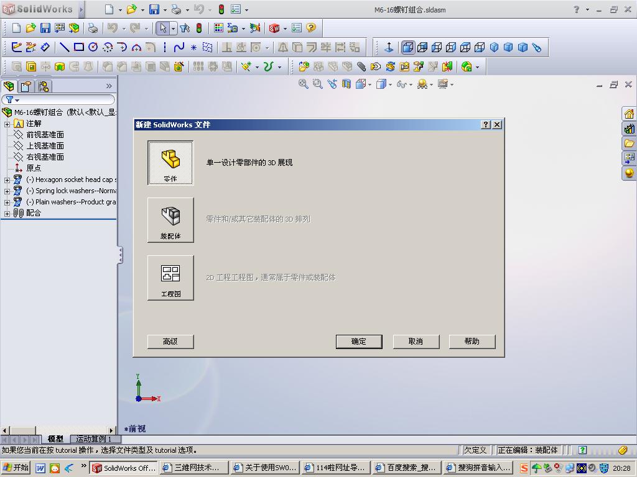Viewport: 637px width, 477px height.
Task: Expand the Plain washers component
Action: click(x=7, y=202)
